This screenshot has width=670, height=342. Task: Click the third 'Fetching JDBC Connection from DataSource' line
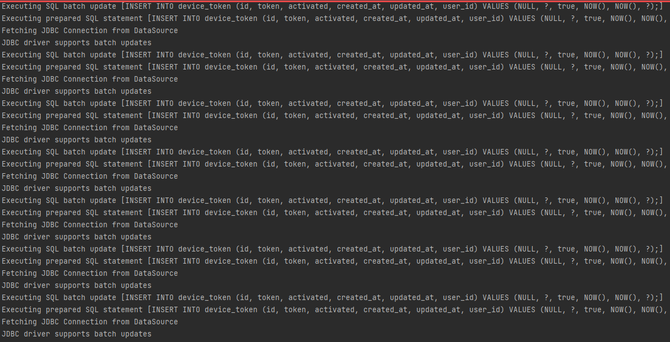(90, 127)
